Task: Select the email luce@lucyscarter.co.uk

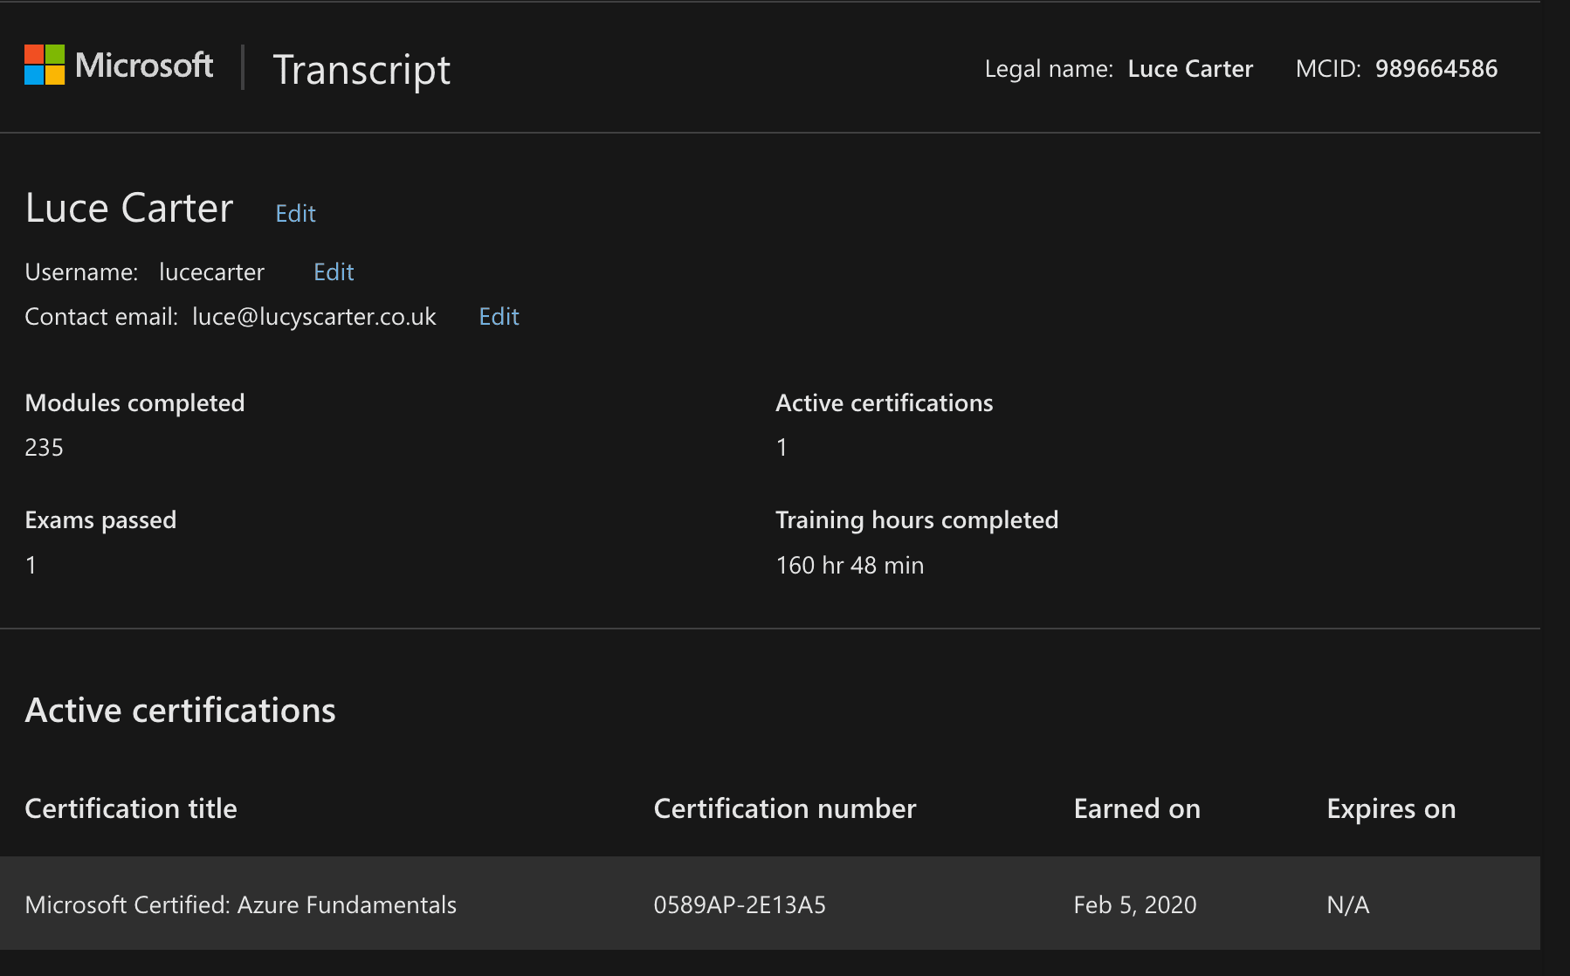Action: pos(314,316)
